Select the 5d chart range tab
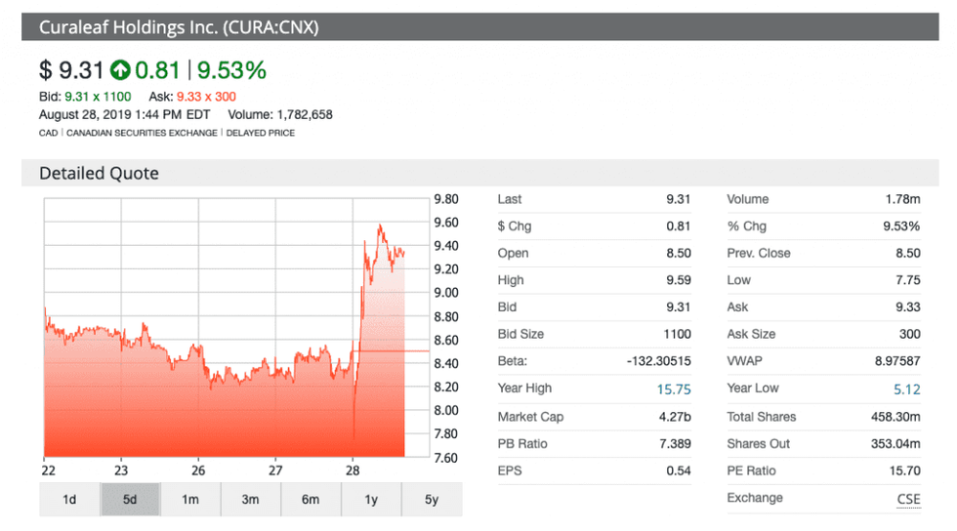 tap(130, 499)
